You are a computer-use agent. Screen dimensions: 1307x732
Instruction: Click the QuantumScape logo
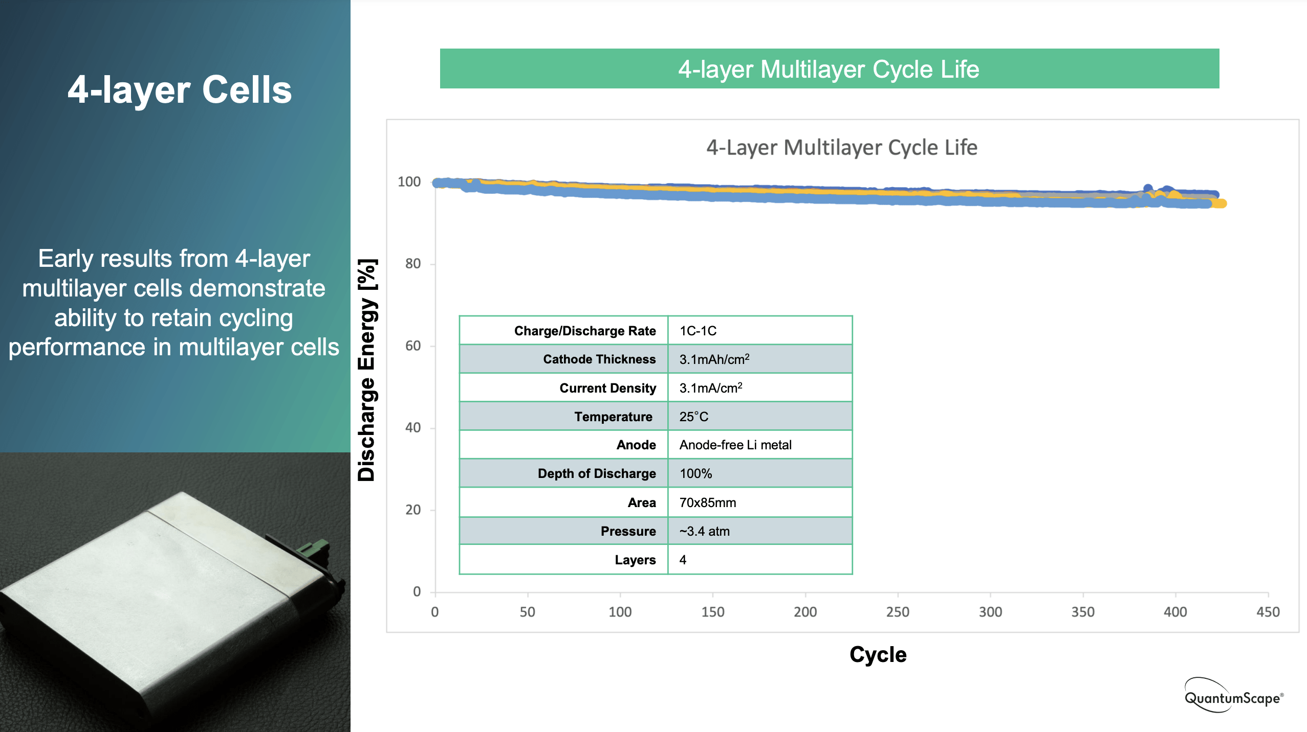pos(1234,693)
